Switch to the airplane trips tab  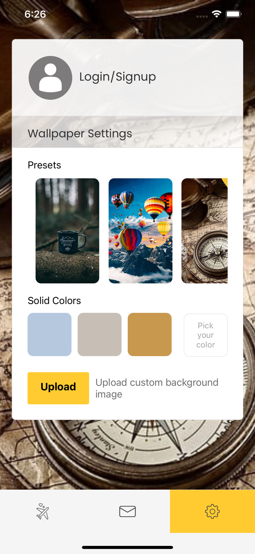(43, 512)
